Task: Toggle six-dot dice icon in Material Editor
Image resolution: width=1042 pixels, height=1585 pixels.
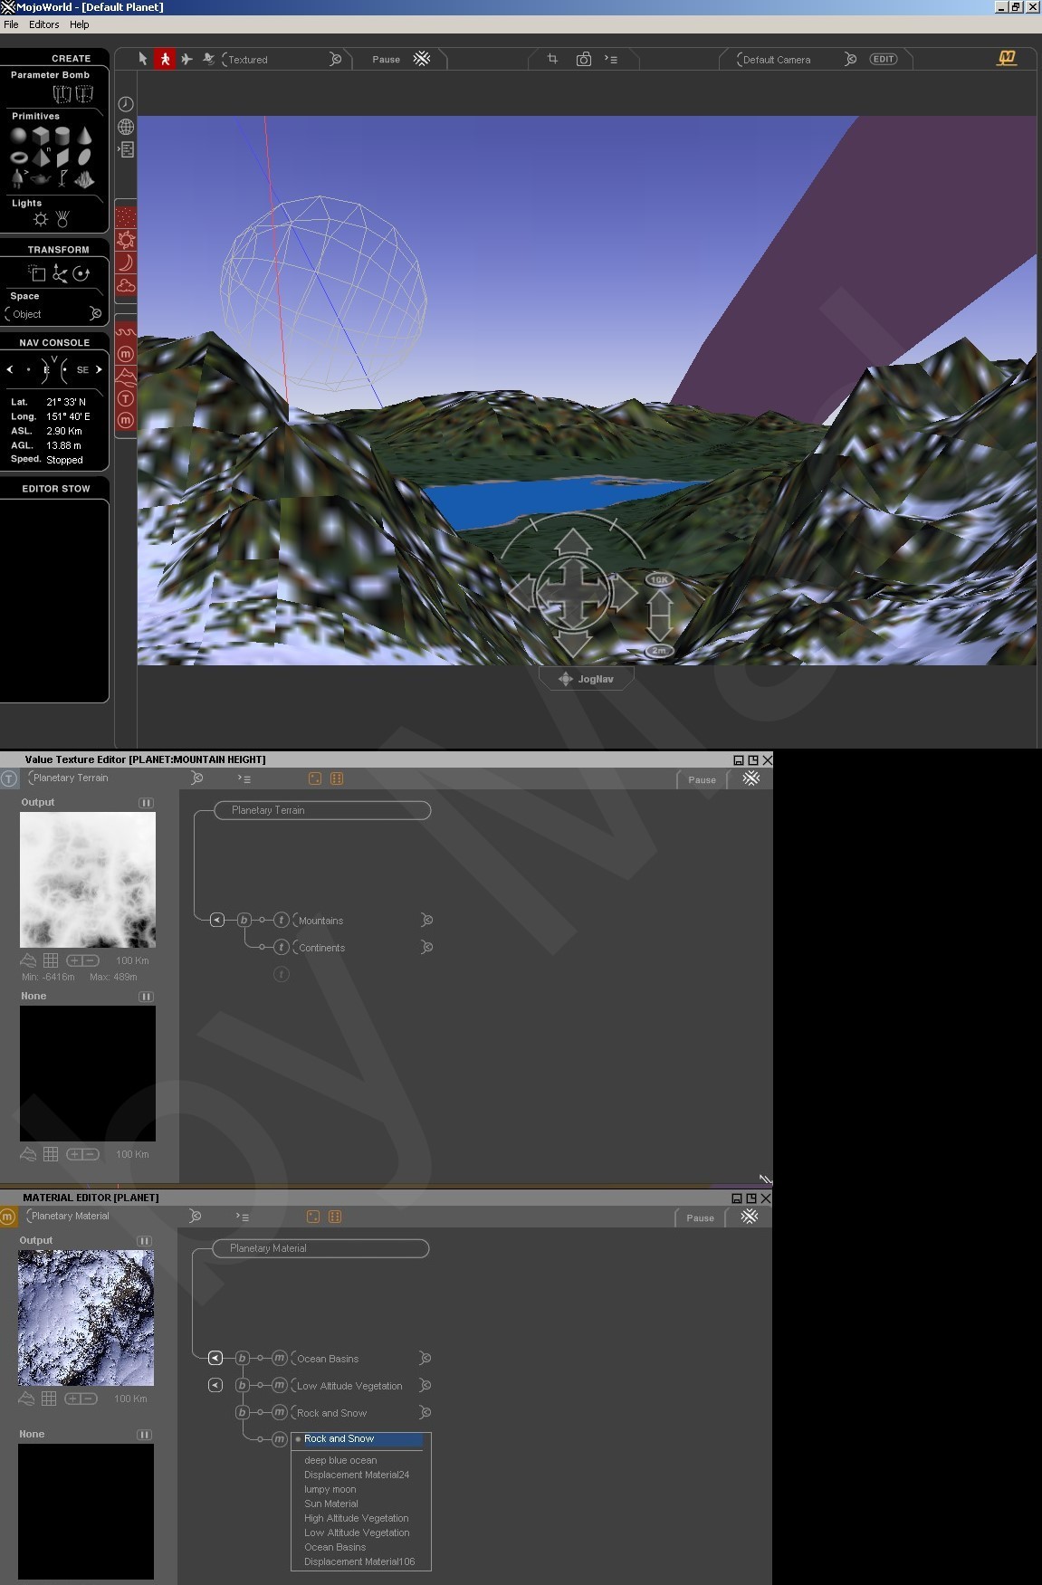Action: coord(335,1217)
